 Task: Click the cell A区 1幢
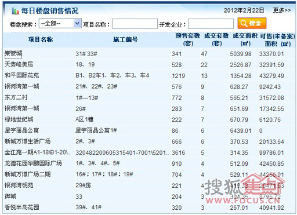click(85, 119)
